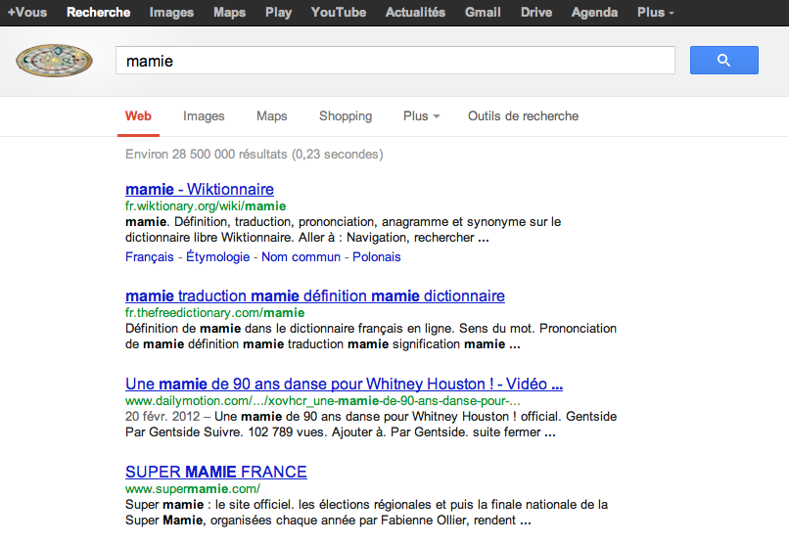Viewport: 789px width, 544px height.
Task: Click the blue magnifying glass search button
Action: click(x=723, y=61)
